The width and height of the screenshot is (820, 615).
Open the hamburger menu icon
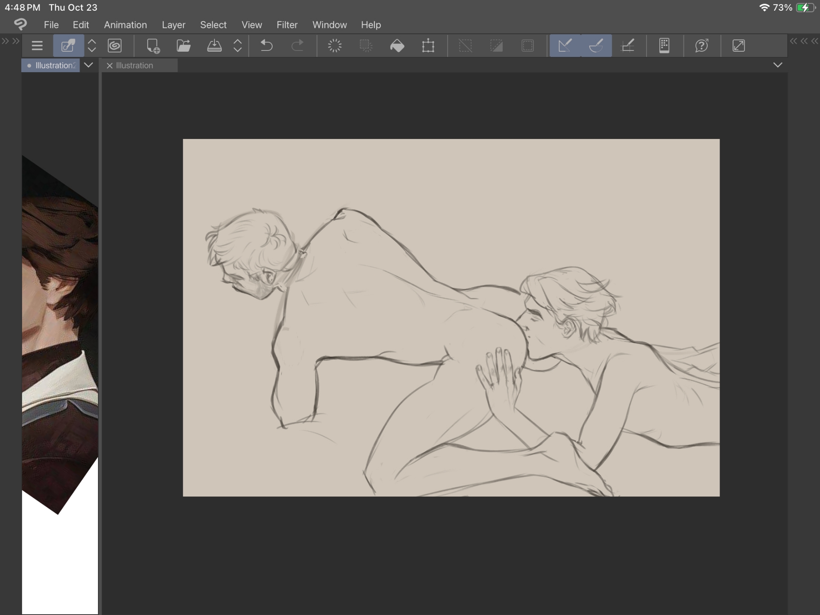click(37, 46)
